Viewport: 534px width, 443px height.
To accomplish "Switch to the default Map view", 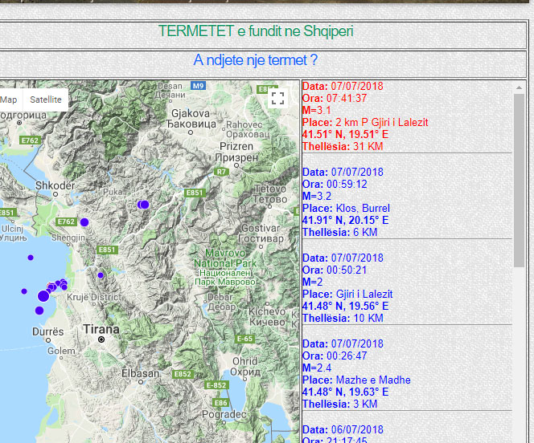I will tap(9, 100).
